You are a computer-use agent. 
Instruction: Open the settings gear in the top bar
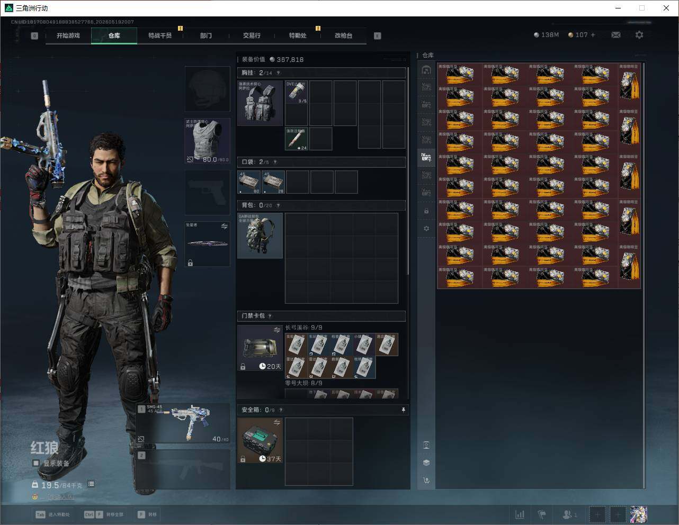pos(639,35)
